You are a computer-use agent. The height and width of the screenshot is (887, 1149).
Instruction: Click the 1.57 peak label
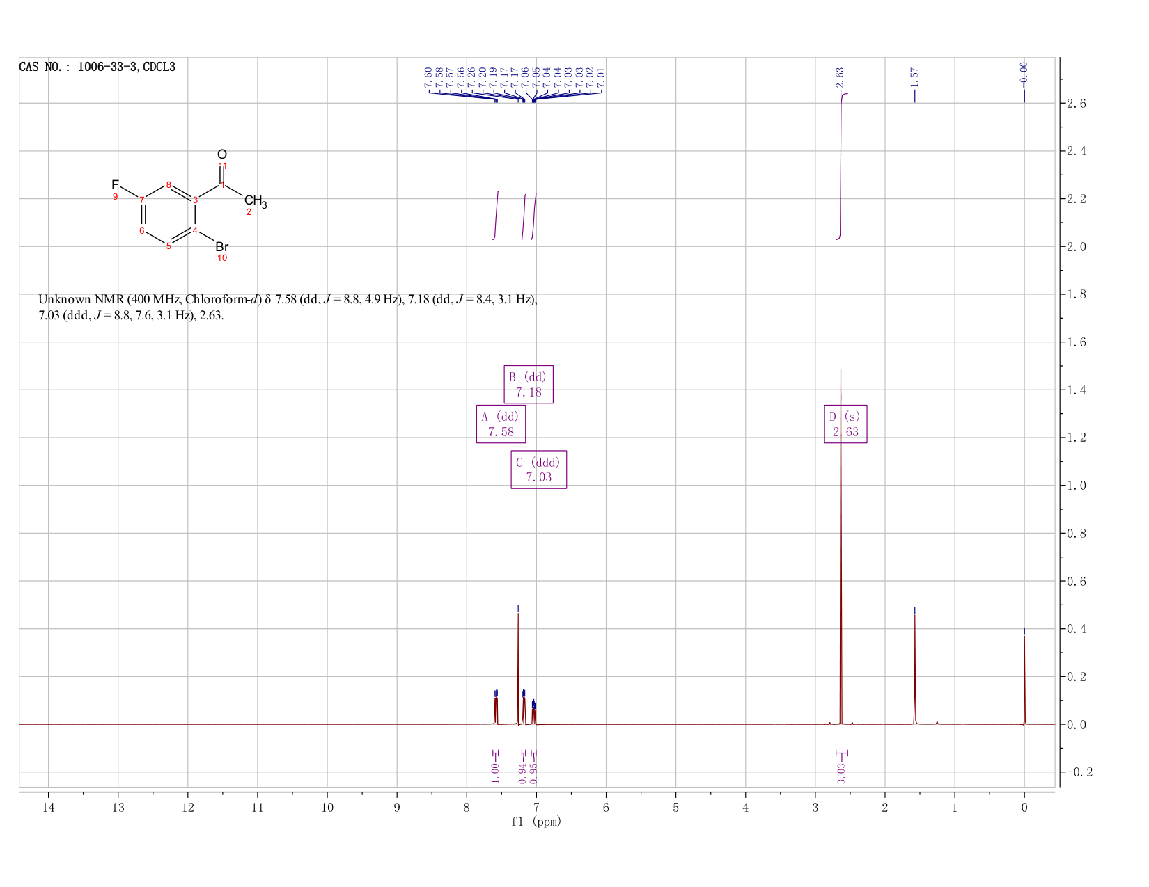914,77
